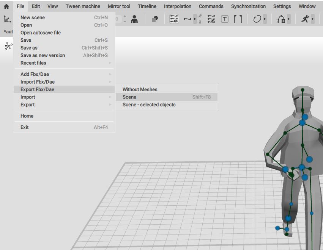This screenshot has height=250, width=323.
Task: Toggle the trajectory visibility eye button
Action: coord(174,19)
